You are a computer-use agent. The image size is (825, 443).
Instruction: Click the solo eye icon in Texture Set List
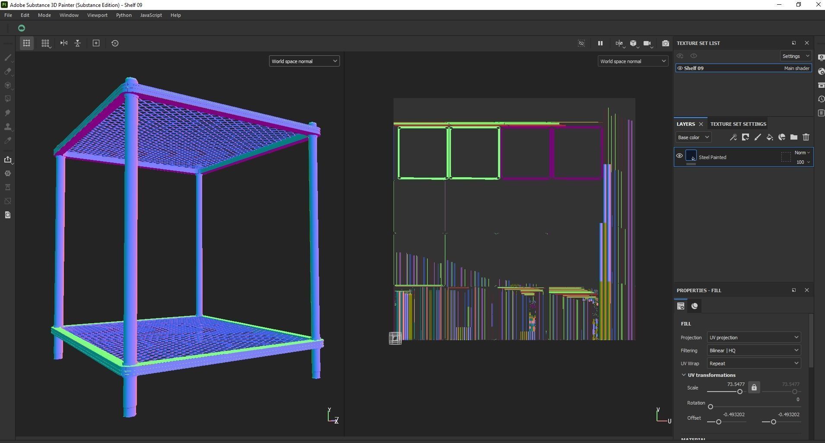coord(694,56)
